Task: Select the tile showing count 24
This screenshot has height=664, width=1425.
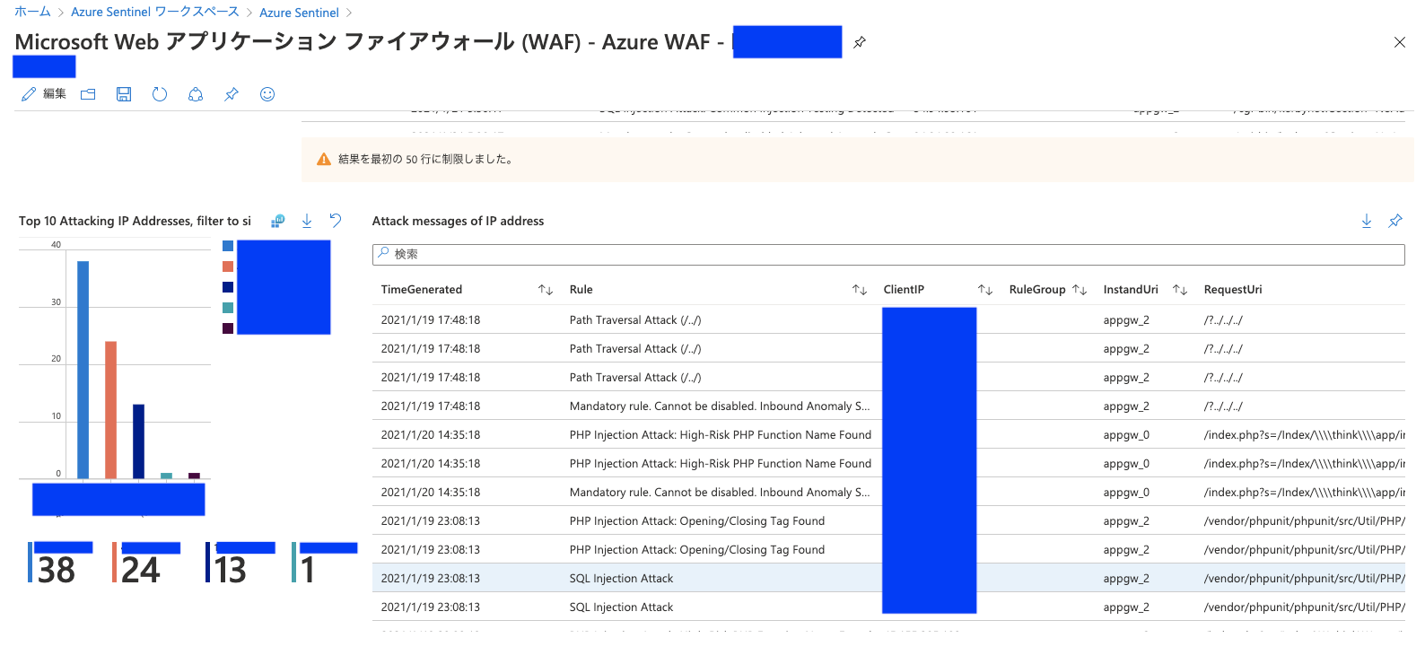Action: pos(145,564)
